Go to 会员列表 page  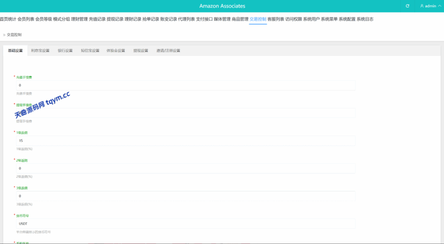tap(26, 19)
